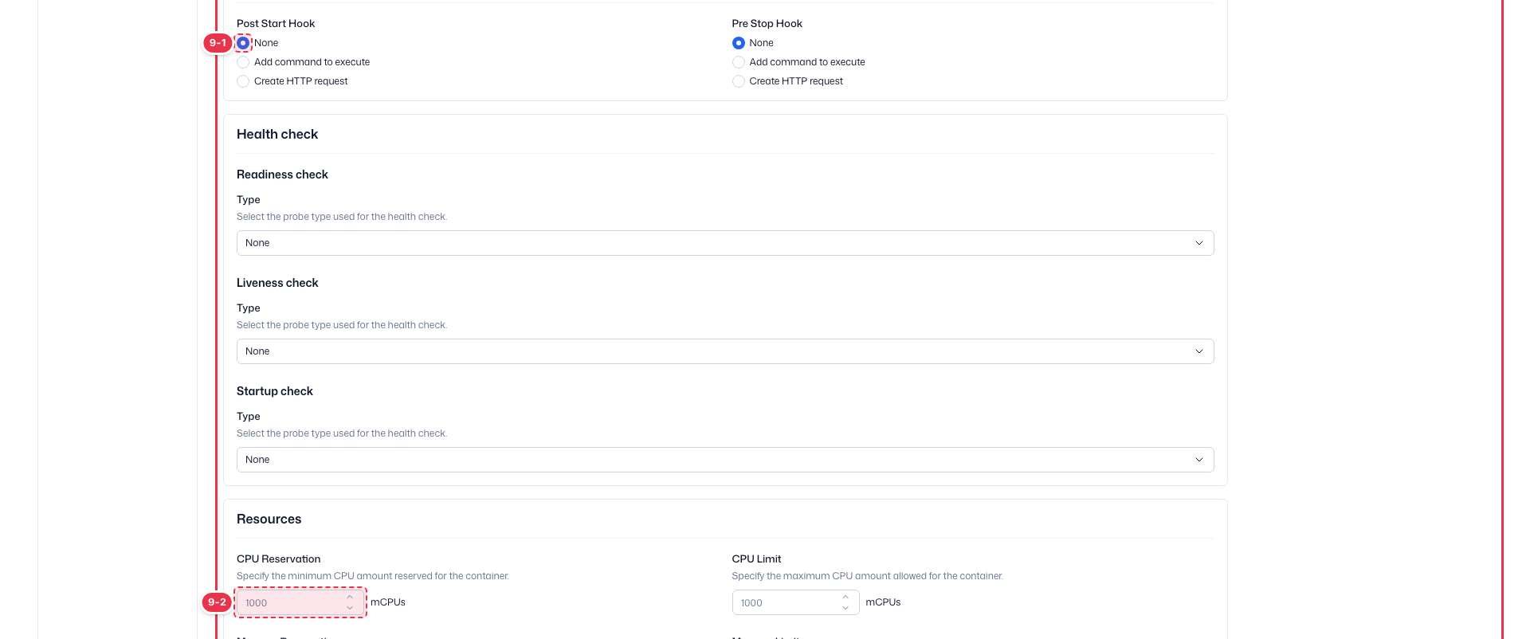Increase CPU Limit with up arrow
The image size is (1530, 639).
(845, 597)
